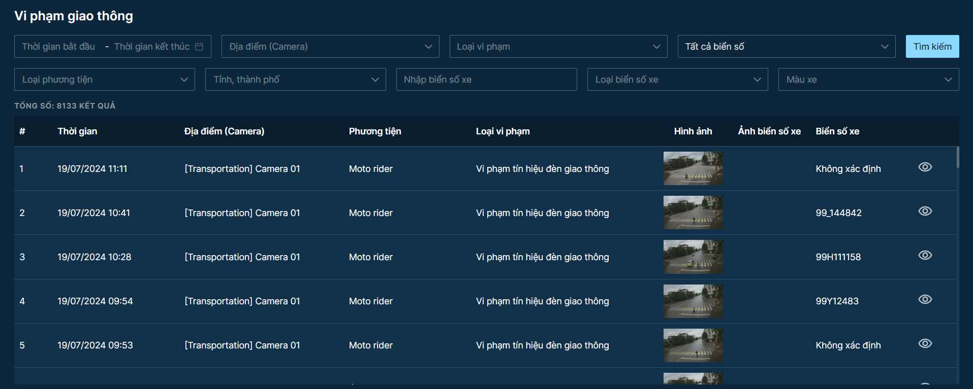Open snapshot thumbnail for 19/07/2024 09:54 row
973x389 pixels.
click(693, 301)
